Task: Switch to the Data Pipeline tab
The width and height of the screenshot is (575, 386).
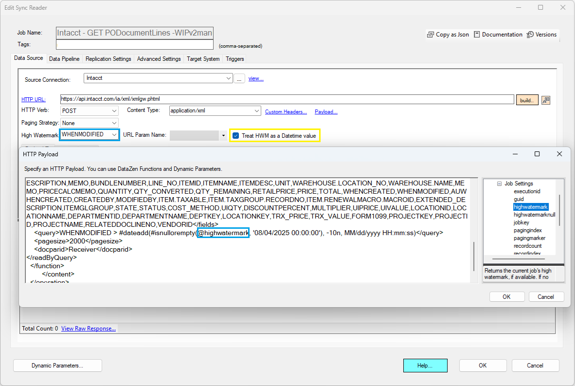Action: pyautogui.click(x=64, y=59)
